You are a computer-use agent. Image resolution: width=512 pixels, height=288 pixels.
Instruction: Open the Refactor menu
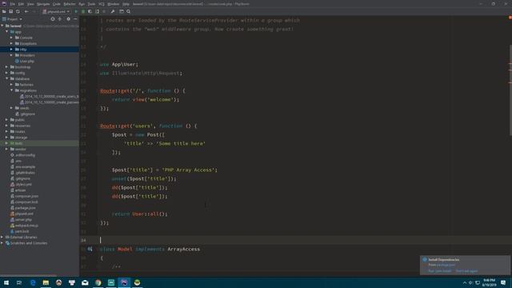[70, 4]
